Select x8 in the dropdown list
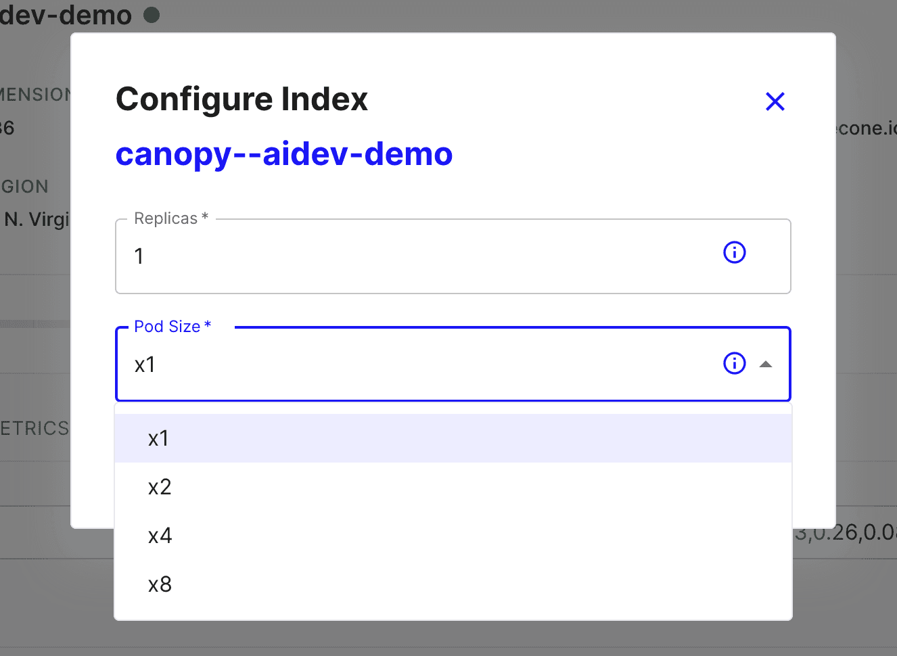Viewport: 897px width, 656px height. coord(160,585)
